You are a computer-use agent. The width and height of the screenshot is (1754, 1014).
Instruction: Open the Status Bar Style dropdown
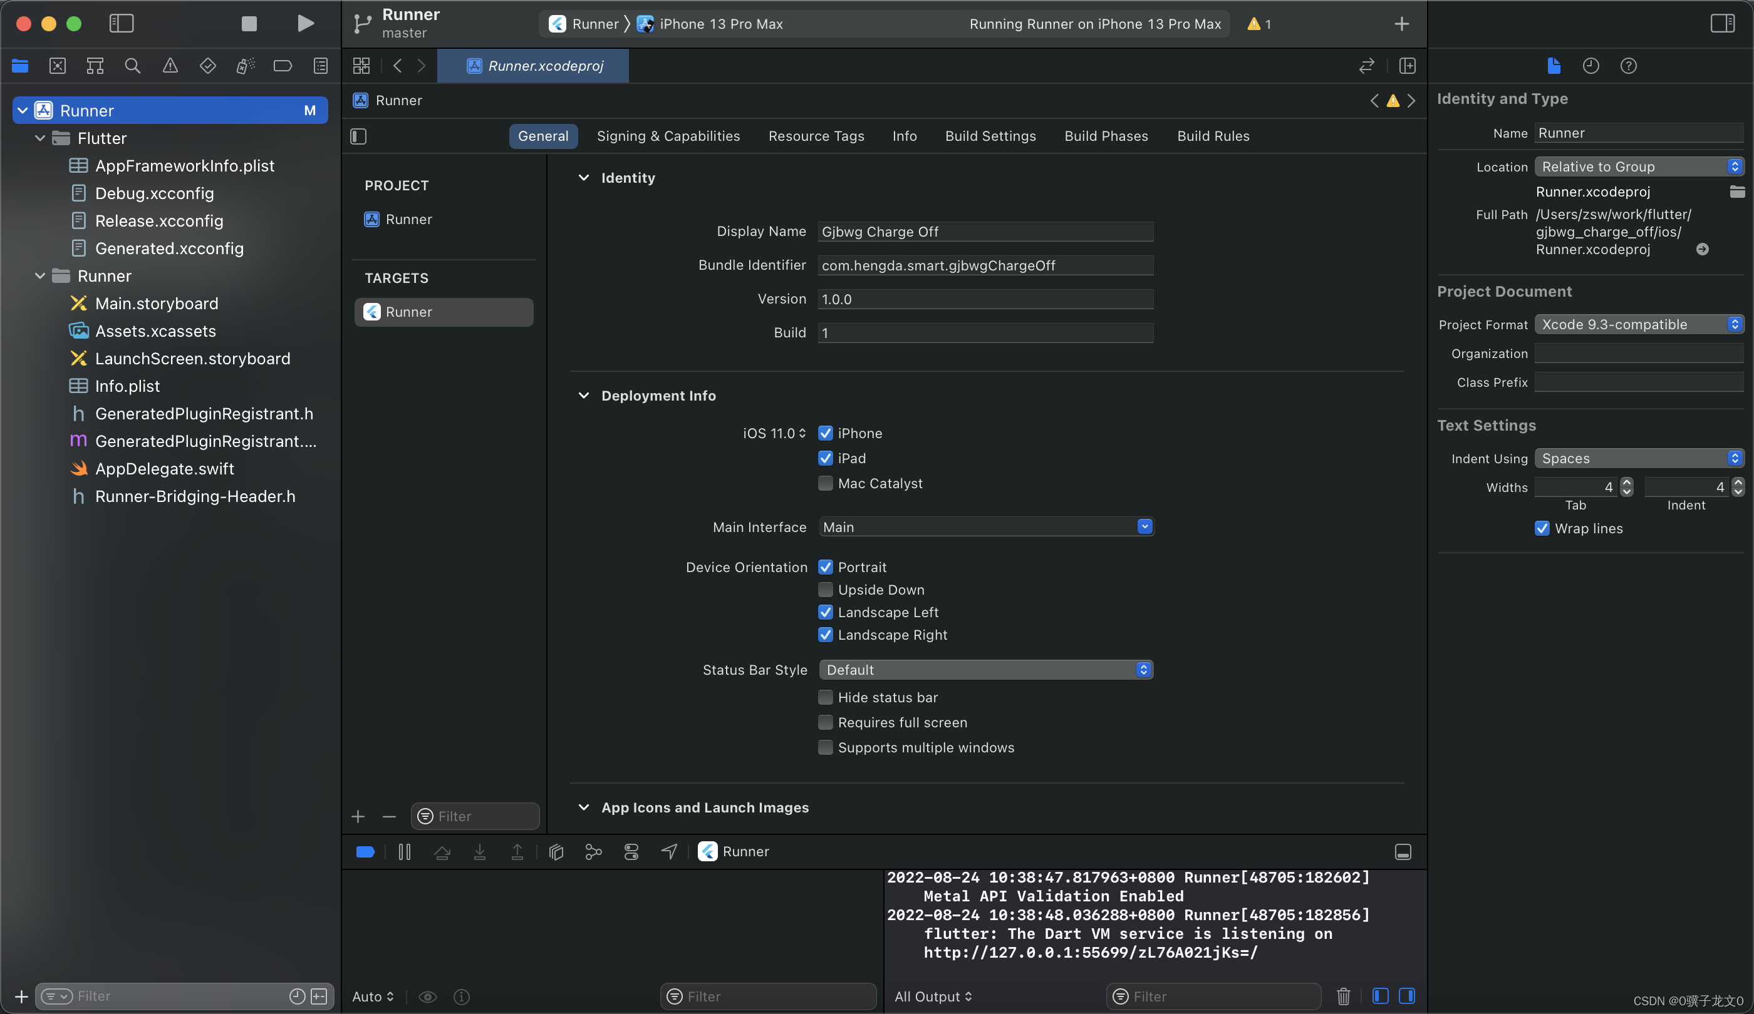[x=985, y=670]
